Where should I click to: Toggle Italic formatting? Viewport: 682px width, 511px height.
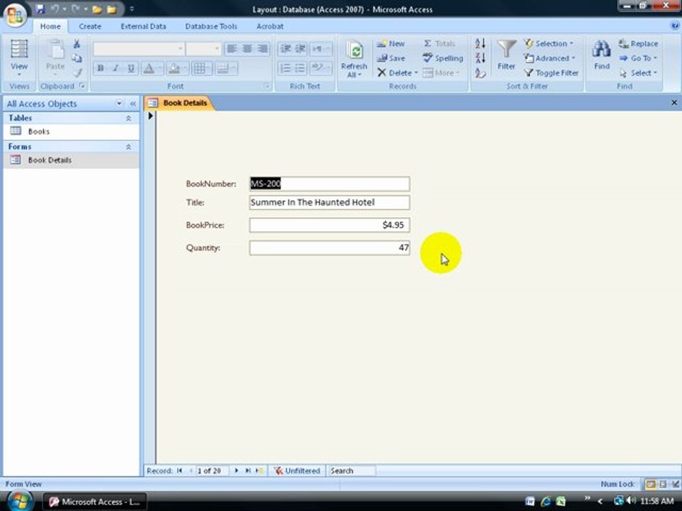point(116,68)
